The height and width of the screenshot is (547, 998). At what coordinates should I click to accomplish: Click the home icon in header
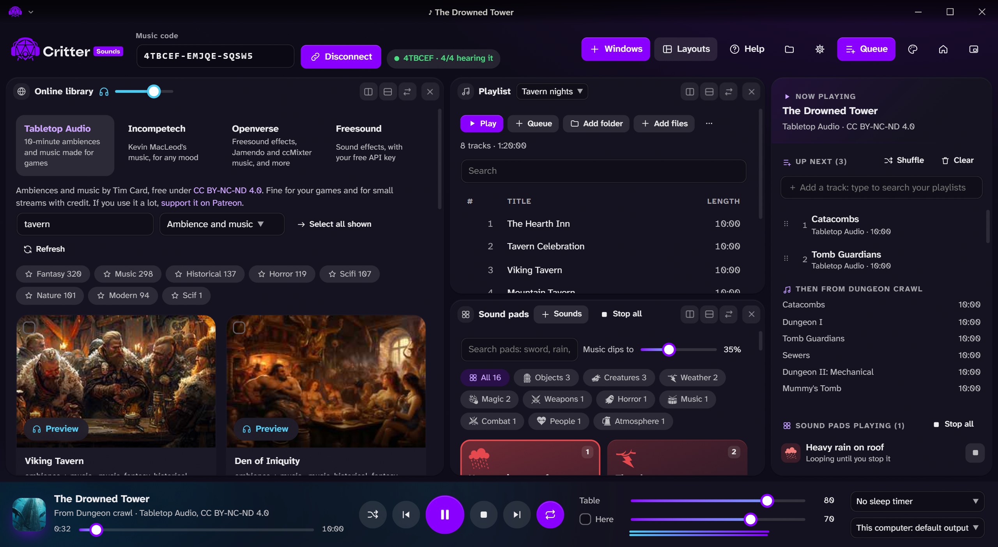tap(943, 49)
